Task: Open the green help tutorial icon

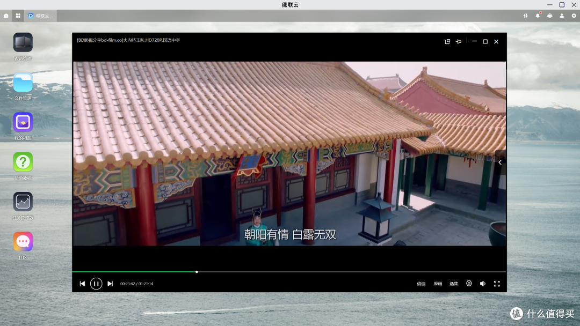Action: 23,162
